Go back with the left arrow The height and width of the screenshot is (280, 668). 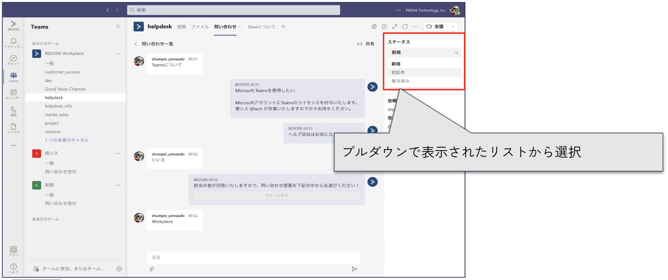coord(107,10)
